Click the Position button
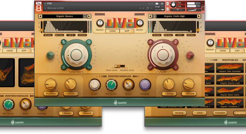 coord(51,94)
